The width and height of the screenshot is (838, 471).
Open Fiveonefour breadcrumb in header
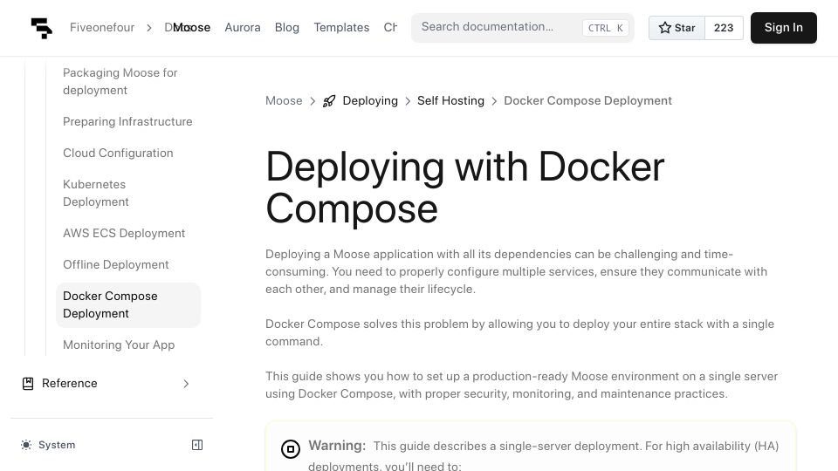[102, 28]
